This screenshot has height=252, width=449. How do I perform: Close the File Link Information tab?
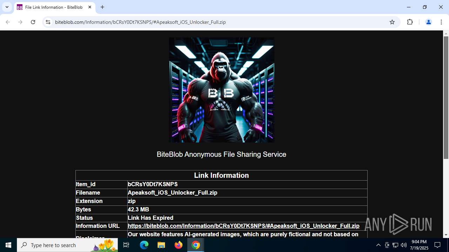pyautogui.click(x=90, y=7)
